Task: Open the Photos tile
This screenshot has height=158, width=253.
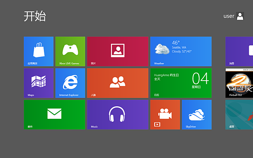Action: click(x=118, y=51)
